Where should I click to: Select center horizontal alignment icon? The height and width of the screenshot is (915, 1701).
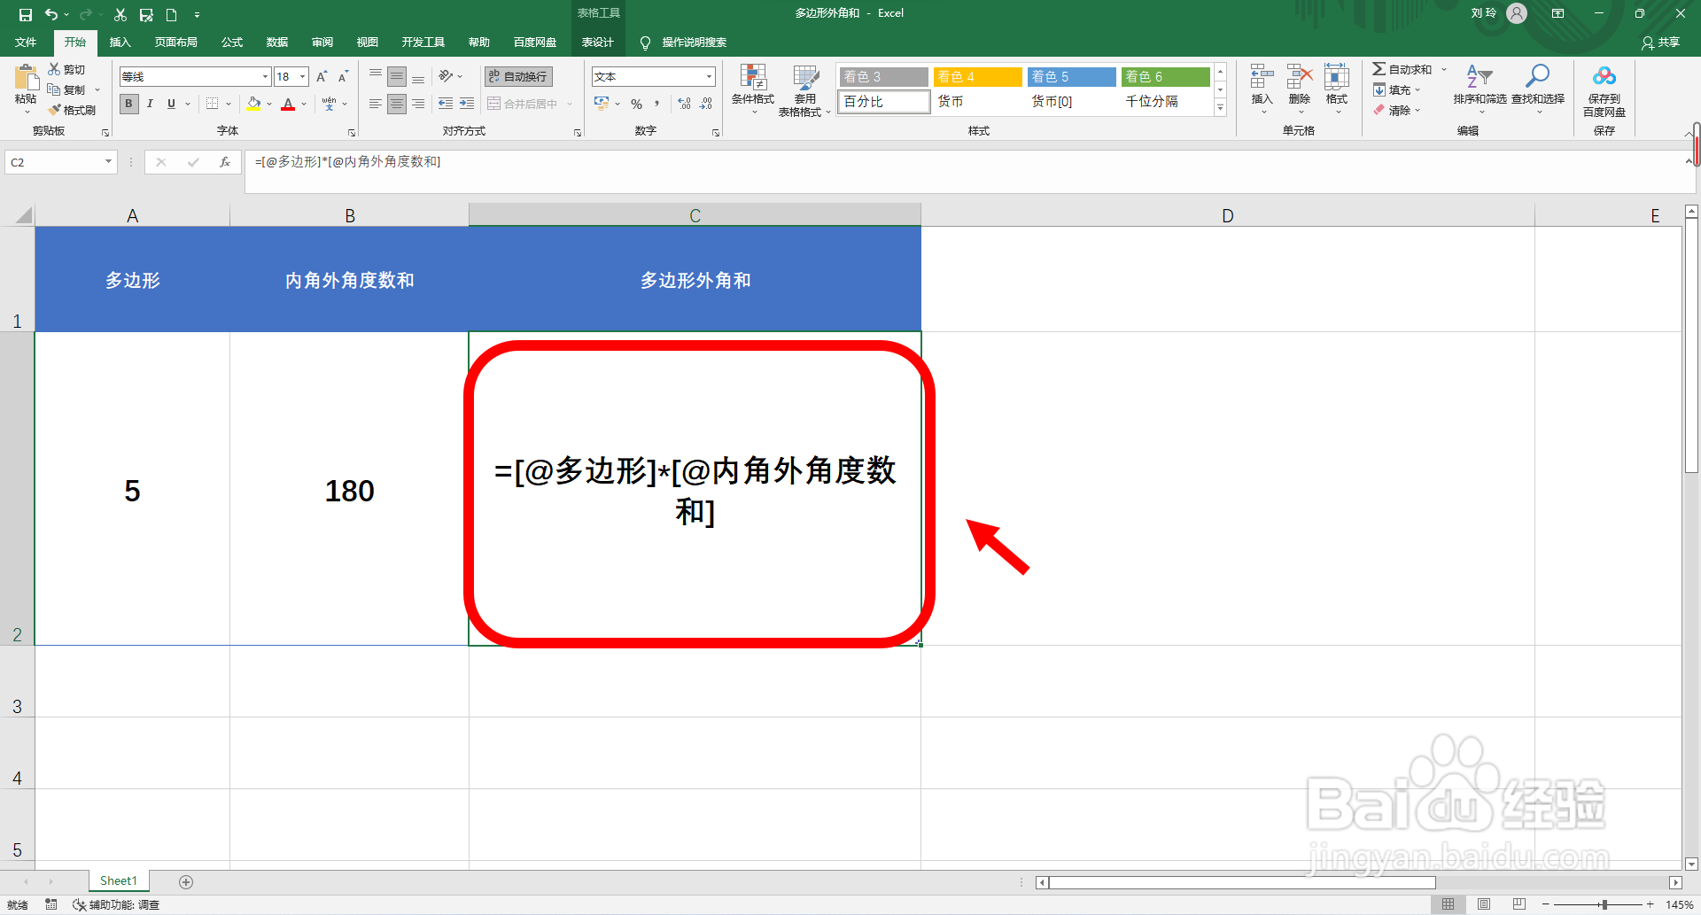coord(397,104)
